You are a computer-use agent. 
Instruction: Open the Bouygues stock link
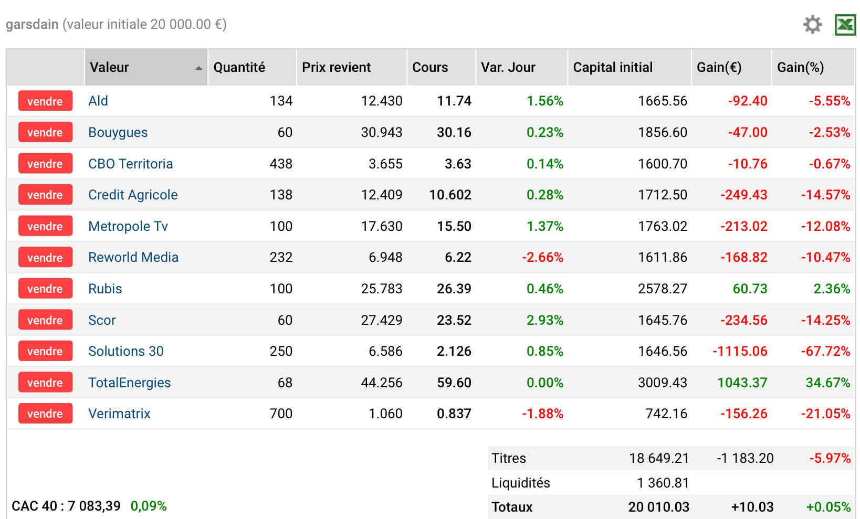(118, 132)
